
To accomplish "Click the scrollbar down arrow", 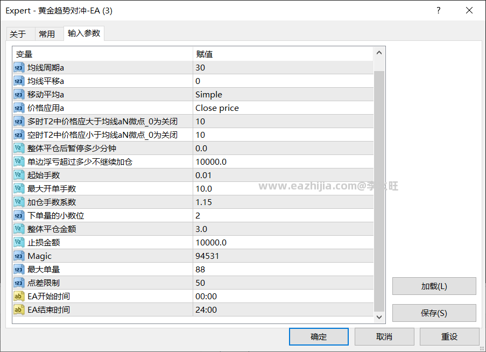I will point(379,317).
